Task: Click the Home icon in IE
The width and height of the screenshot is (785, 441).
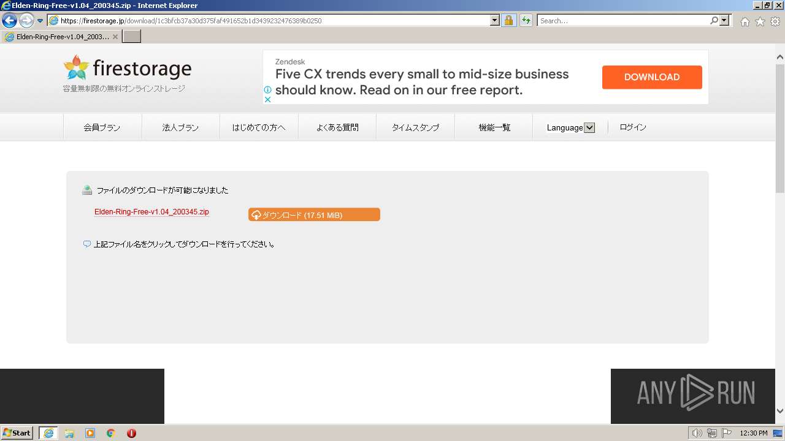Action: pos(745,21)
